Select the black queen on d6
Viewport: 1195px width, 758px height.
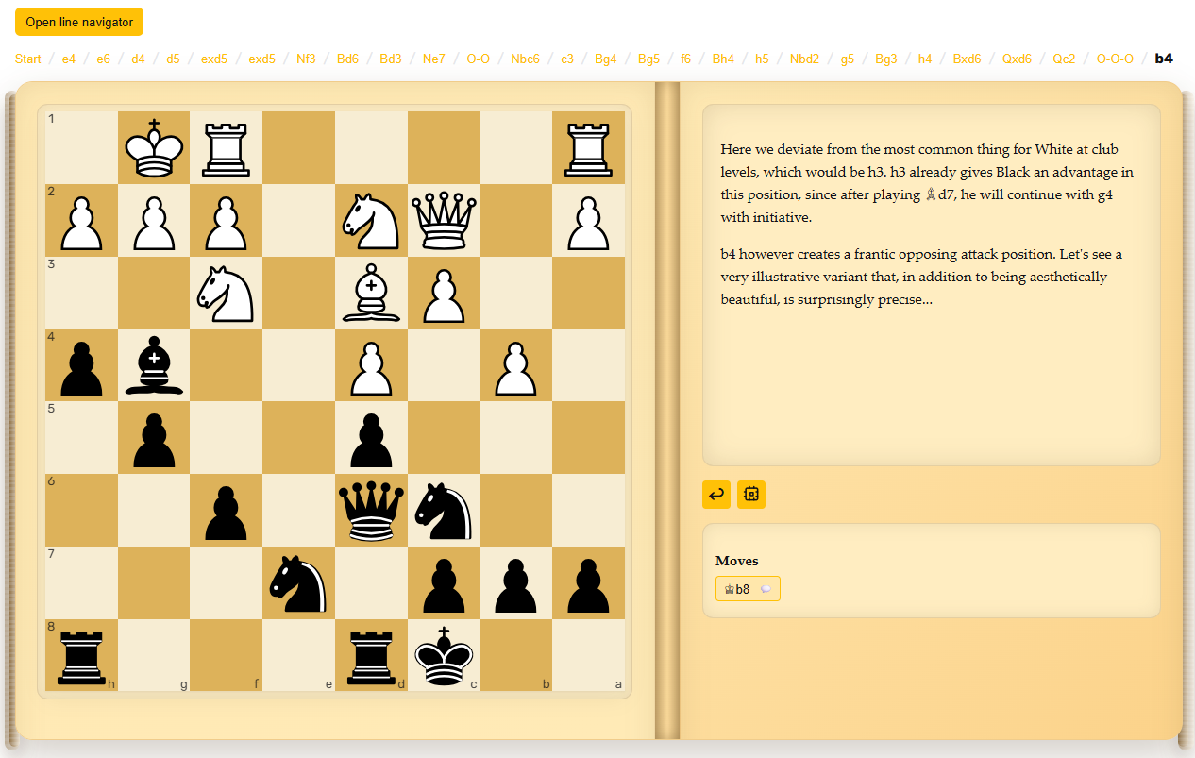[371, 510]
